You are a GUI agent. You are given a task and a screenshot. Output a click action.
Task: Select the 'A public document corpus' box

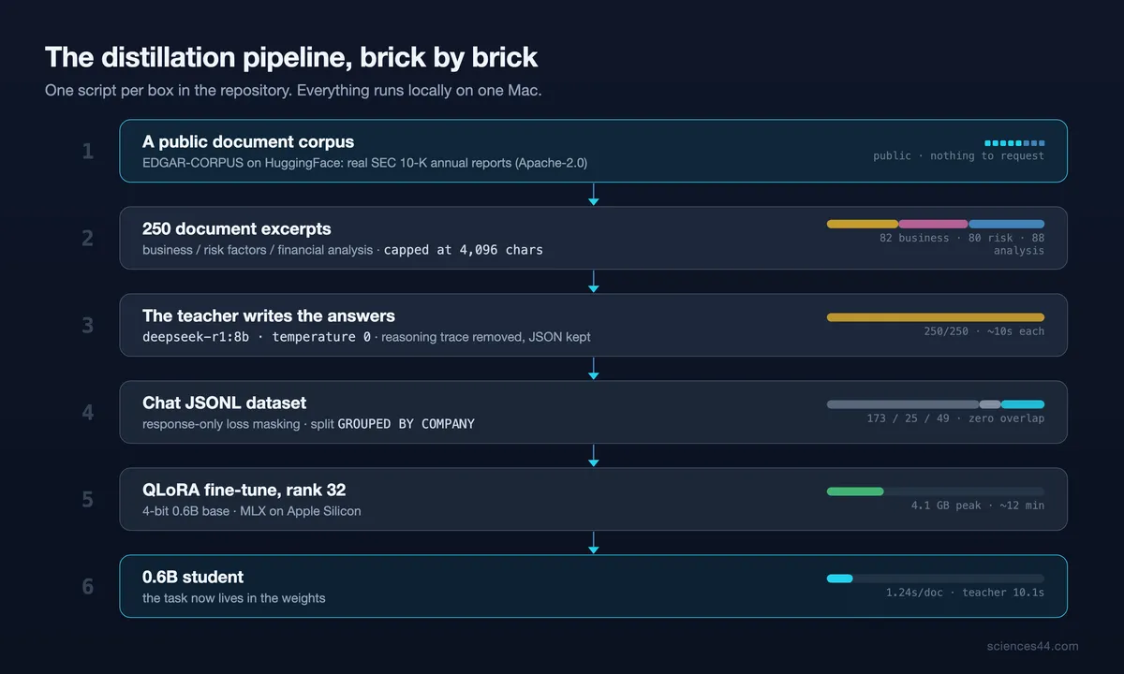tap(594, 151)
